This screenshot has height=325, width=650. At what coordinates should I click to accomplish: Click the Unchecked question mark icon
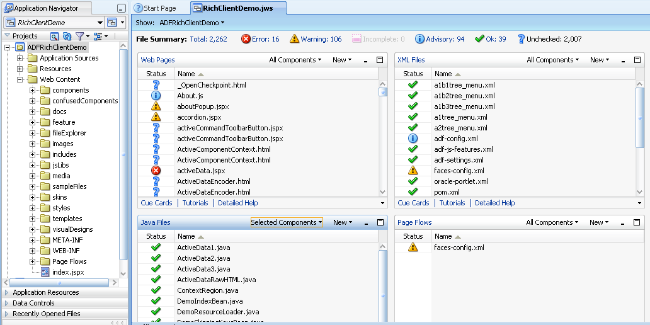[521, 39]
